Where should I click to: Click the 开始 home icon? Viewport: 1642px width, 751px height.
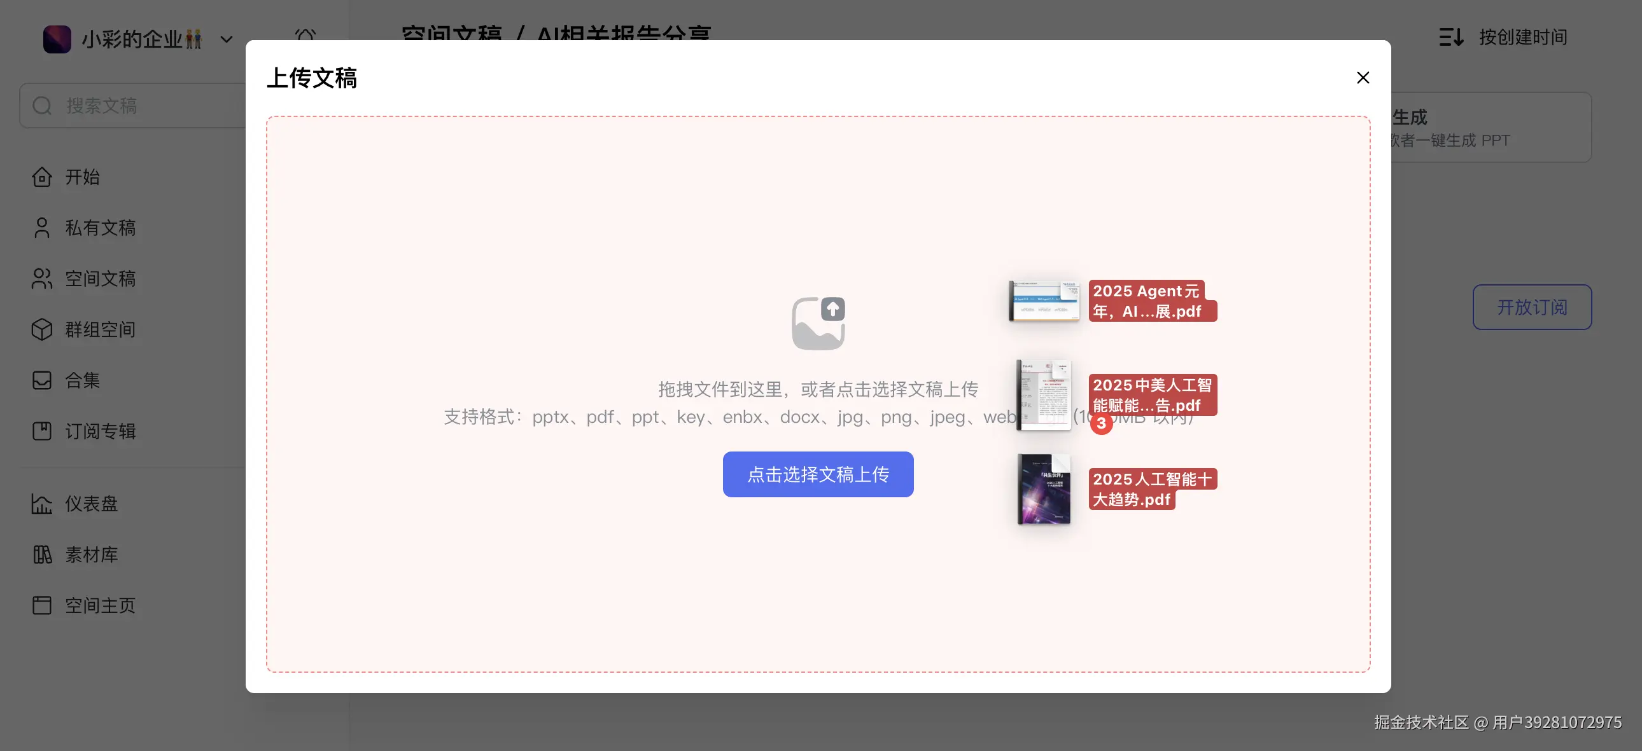[42, 177]
